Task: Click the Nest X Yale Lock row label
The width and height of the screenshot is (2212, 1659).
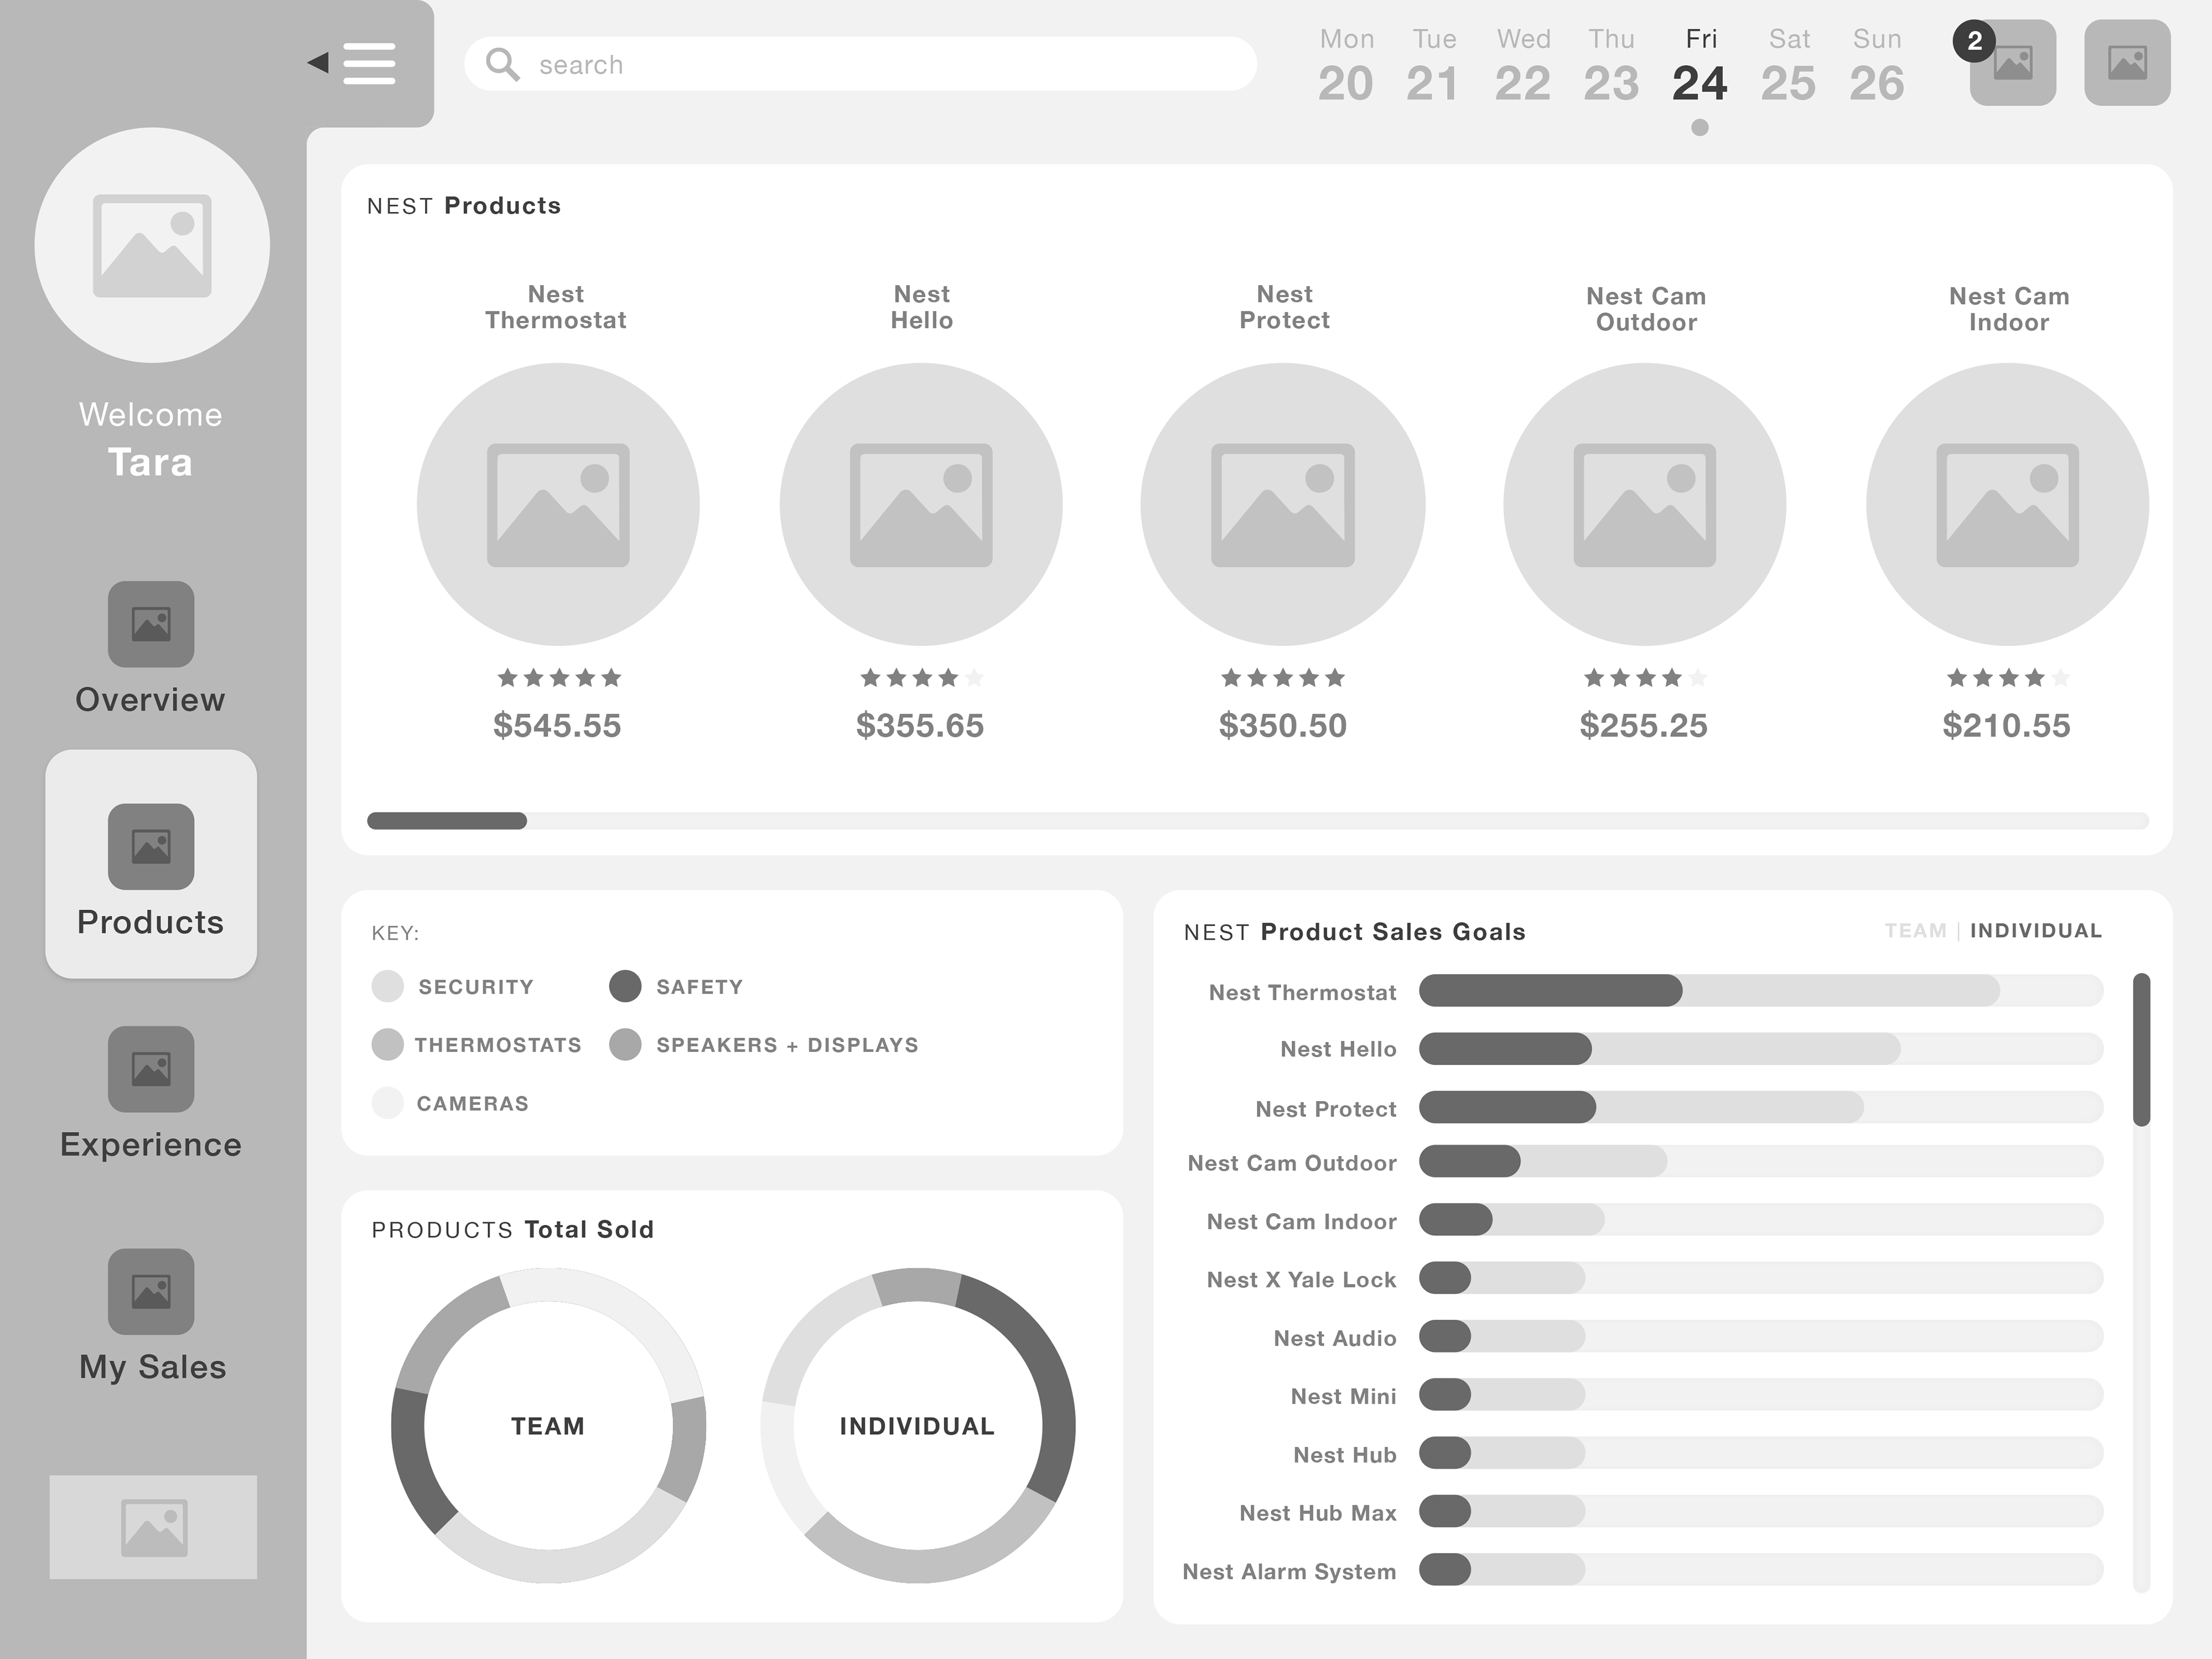Action: tap(1301, 1279)
